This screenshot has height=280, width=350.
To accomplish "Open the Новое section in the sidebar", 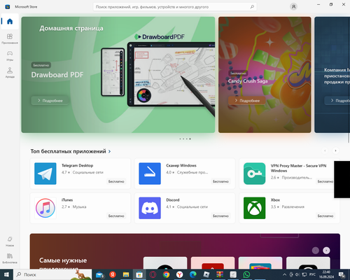I will [10, 241].
